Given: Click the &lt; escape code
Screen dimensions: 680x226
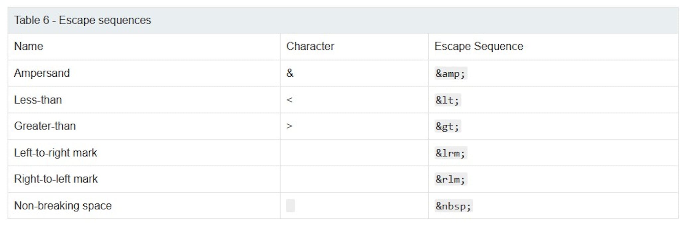Looking at the screenshot, I should [448, 100].
